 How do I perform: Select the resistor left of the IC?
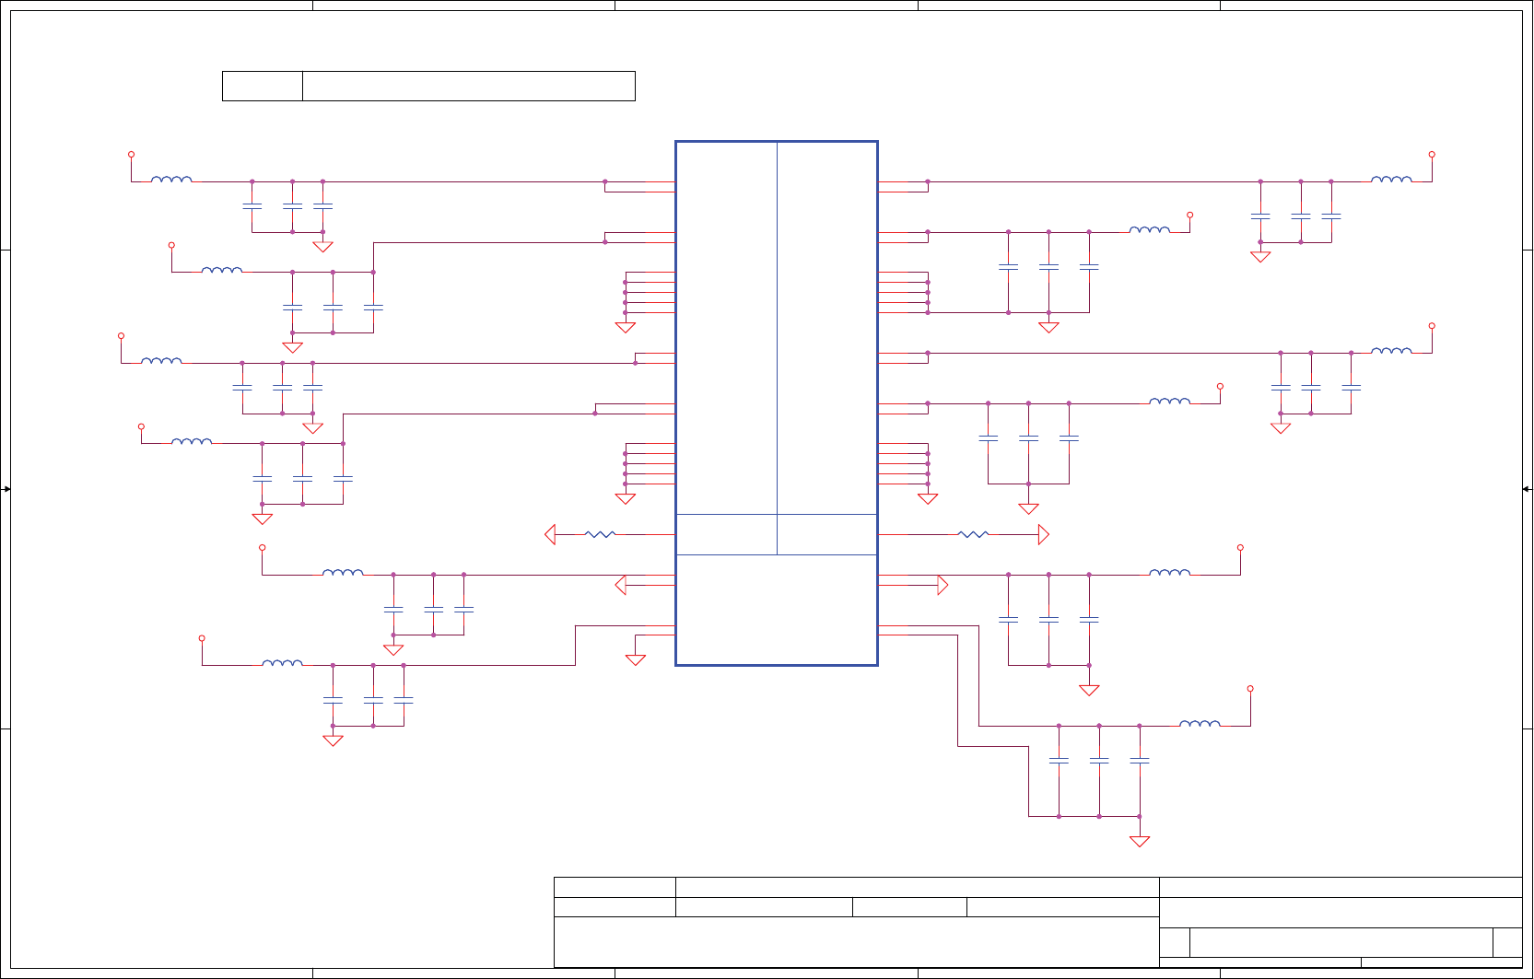point(601,534)
